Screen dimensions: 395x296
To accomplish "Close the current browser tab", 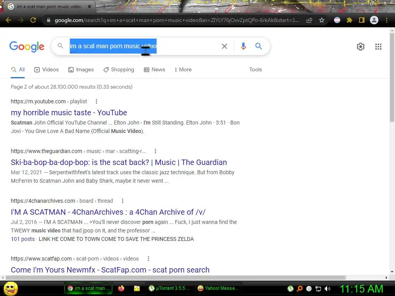I will pos(89,7).
